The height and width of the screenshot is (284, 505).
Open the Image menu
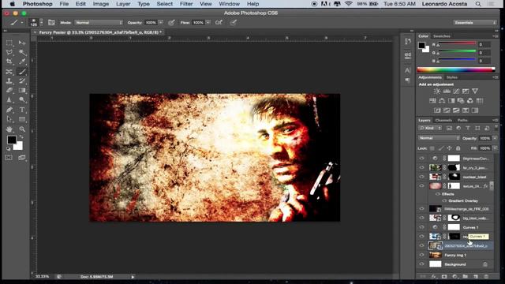[x=101, y=4]
